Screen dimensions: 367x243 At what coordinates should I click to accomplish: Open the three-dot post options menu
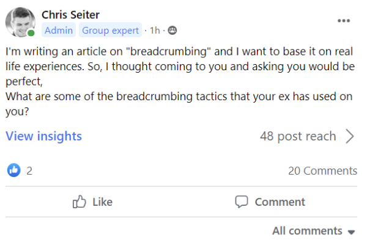point(344,21)
